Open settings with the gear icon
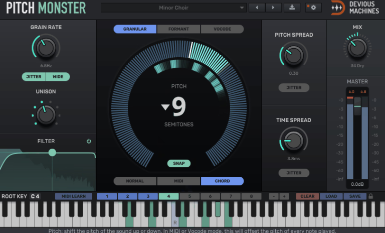 pyautogui.click(x=313, y=8)
